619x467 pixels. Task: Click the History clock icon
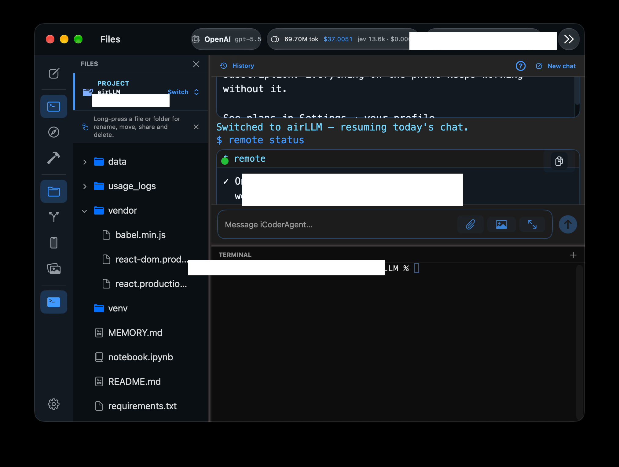[x=224, y=66]
